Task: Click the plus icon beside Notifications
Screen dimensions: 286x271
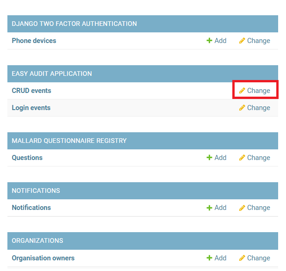Action: 209,208
